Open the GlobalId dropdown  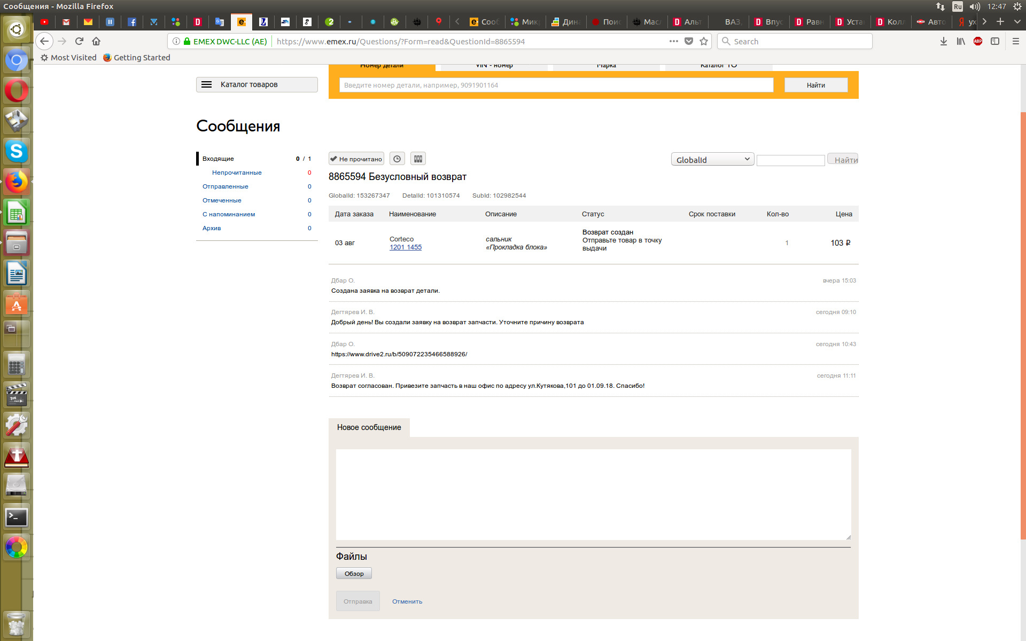tap(712, 159)
